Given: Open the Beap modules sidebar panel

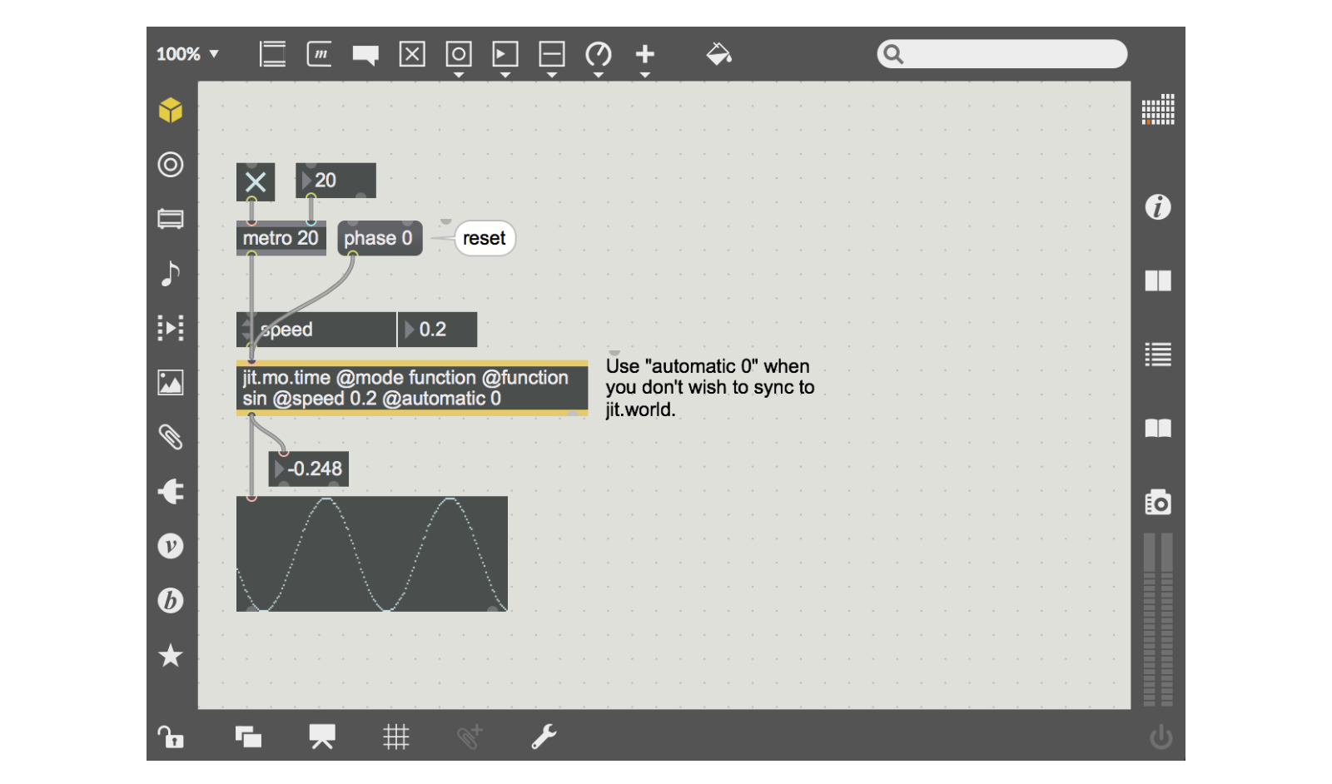Looking at the screenshot, I should [171, 219].
